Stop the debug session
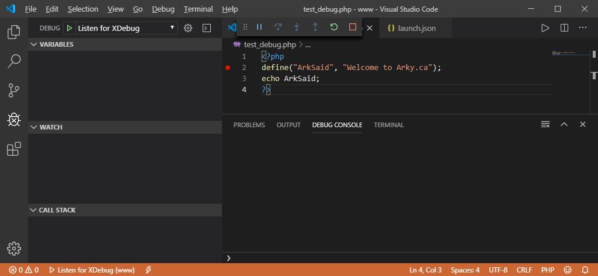Screen dimensions: 598x276 tap(353, 27)
